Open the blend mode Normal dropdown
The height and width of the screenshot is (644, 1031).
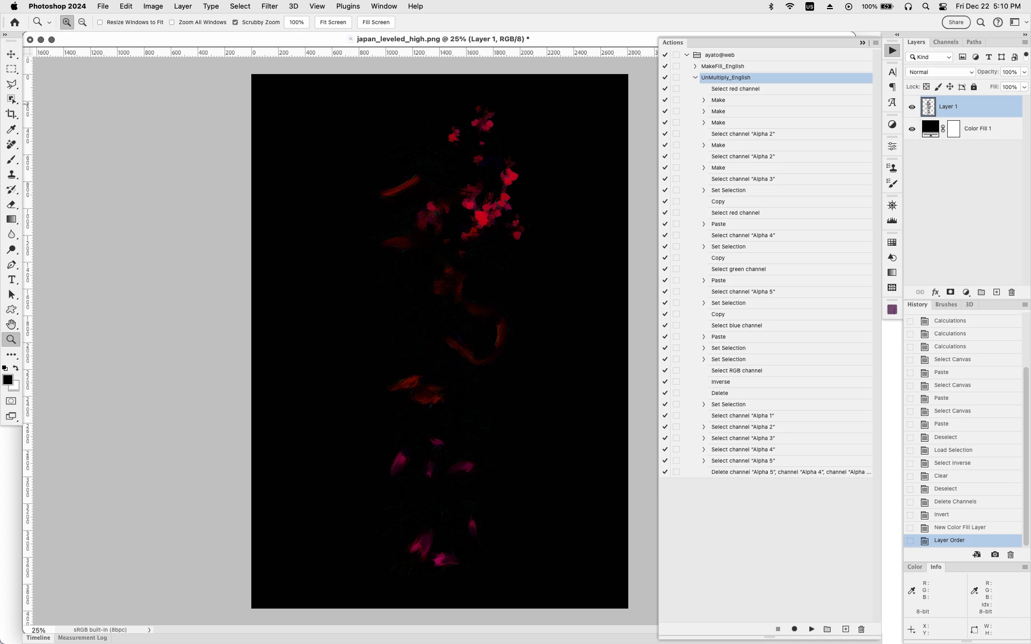940,72
